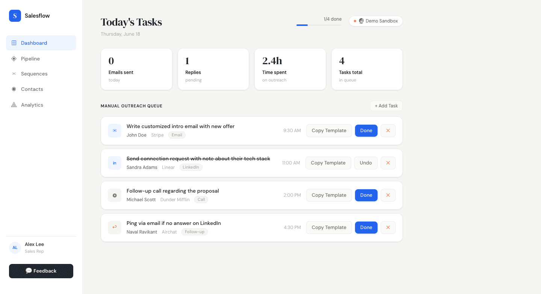Screen dimensions: 541x294
Task: Click the 1/4 done progress bar
Action: tap(319, 25)
